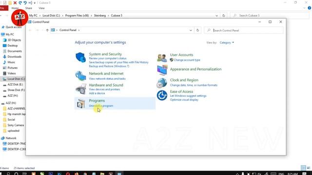Select Pictures in Explorer sidebar
The width and height of the screenshot is (312, 175).
pos(13,68)
